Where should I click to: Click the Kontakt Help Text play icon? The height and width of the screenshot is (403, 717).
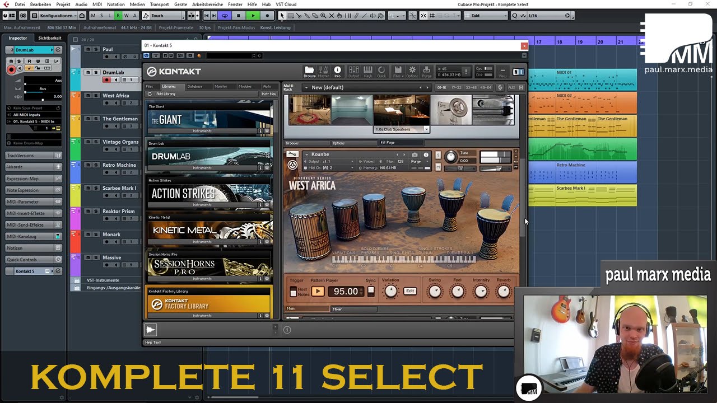click(151, 330)
